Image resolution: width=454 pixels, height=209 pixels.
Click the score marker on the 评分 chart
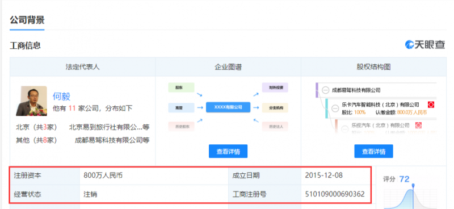(413, 186)
